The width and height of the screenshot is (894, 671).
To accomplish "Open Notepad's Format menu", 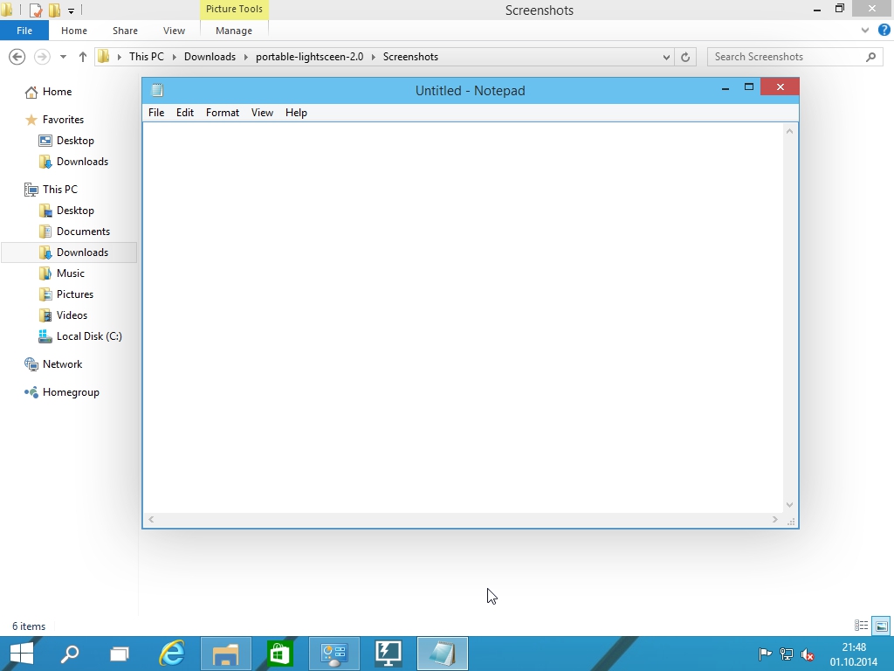I will (x=222, y=113).
